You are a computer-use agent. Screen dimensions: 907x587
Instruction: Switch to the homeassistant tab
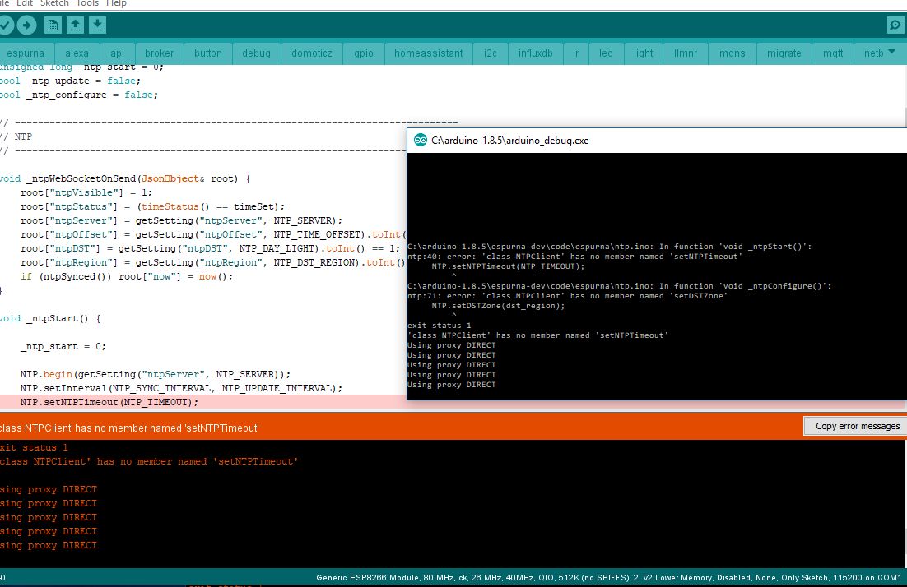[428, 53]
